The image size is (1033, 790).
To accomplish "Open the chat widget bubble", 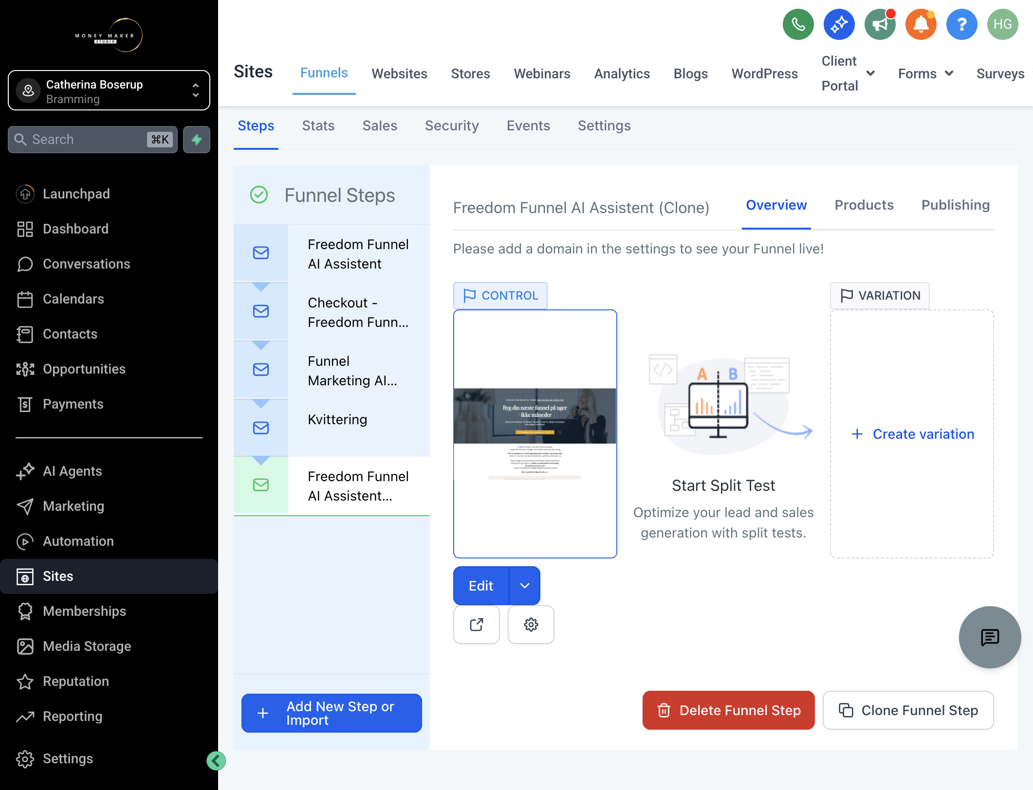I will [990, 637].
